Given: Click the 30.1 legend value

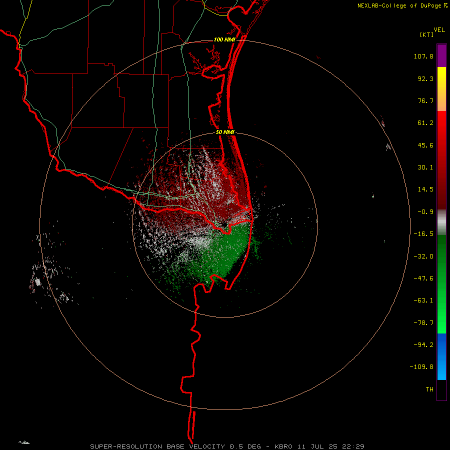Looking at the screenshot, I should tap(425, 167).
